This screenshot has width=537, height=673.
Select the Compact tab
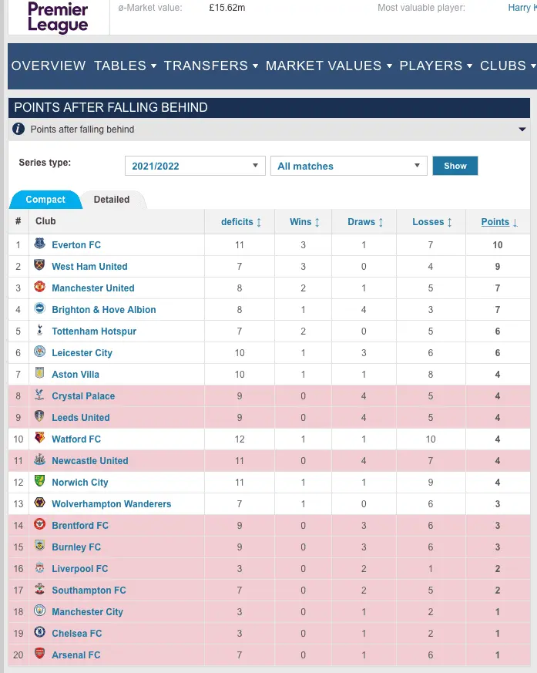pyautogui.click(x=45, y=200)
